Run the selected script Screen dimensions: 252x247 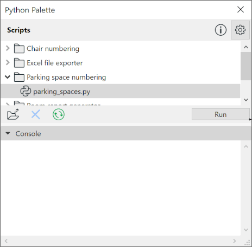tap(220, 114)
